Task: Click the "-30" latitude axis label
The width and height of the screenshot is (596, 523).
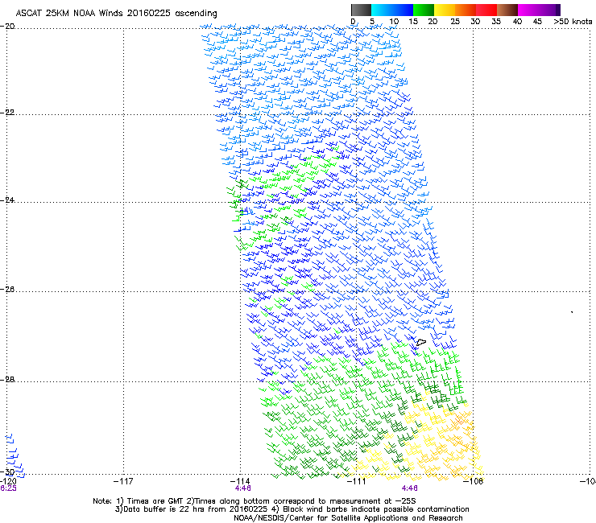Action: pyautogui.click(x=7, y=472)
